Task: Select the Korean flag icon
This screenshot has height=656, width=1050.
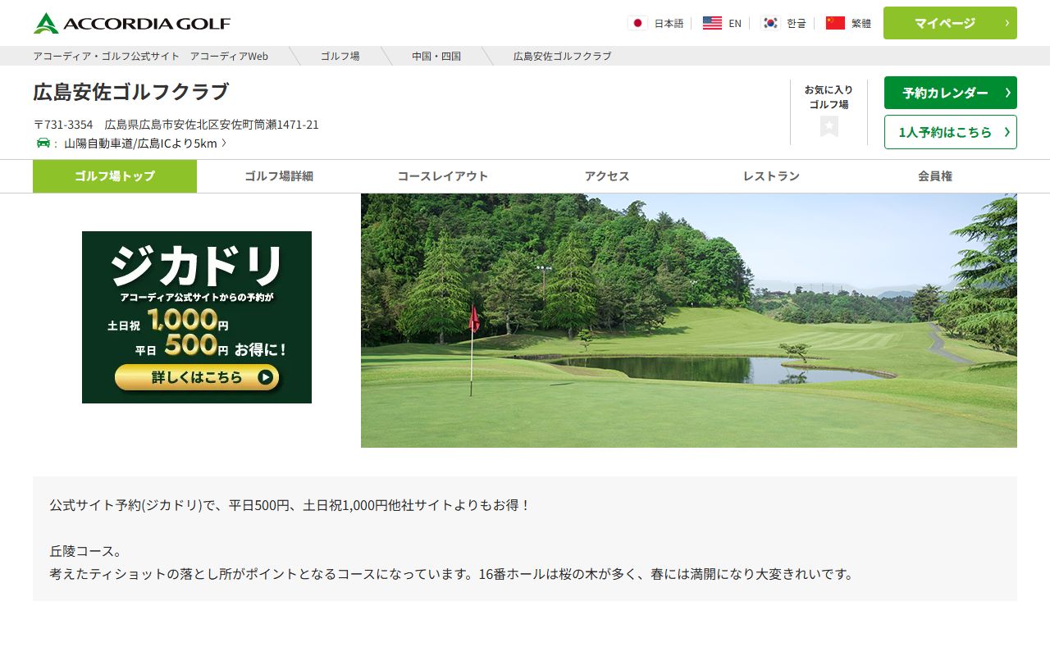Action: coord(769,23)
